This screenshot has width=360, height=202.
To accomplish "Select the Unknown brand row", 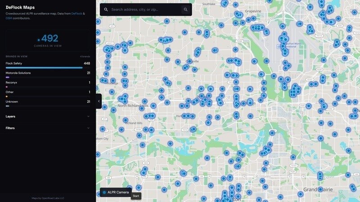I will [x=48, y=103].
